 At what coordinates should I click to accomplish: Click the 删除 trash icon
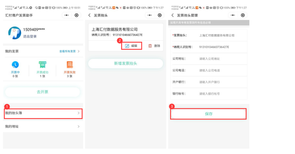coord(150,46)
